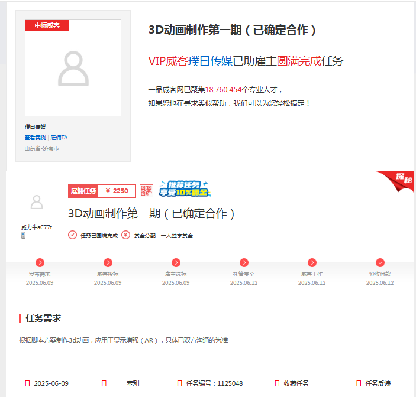Click the 璞日传媒 link in the VIP headline
Viewport: 416px width, 397px height.
point(211,61)
